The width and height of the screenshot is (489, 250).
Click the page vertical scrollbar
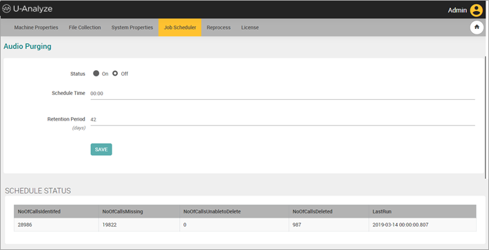click(x=486, y=117)
